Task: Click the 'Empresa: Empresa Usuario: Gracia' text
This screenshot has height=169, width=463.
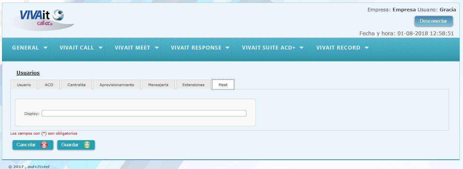Action: pyautogui.click(x=412, y=10)
